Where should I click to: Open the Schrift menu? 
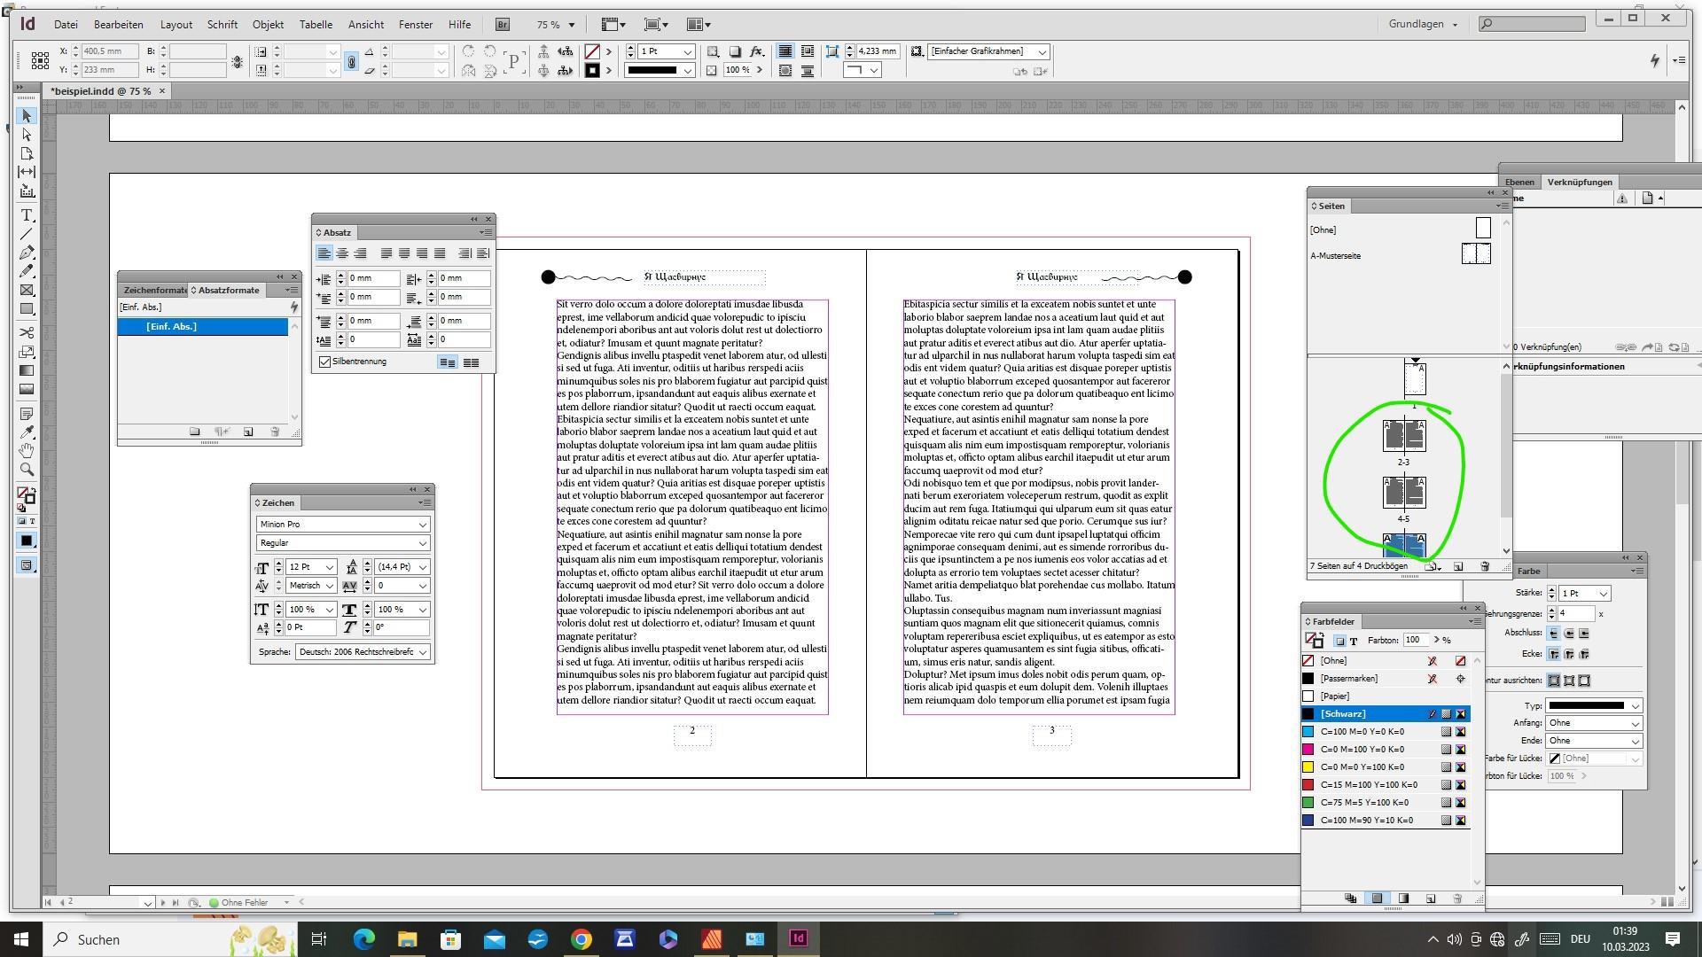coord(222,24)
